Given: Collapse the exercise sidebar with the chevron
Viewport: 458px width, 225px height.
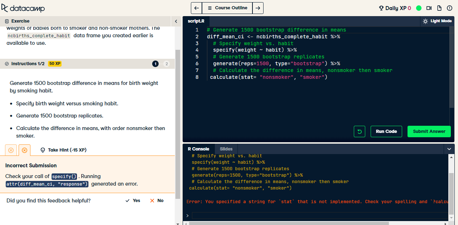Looking at the screenshot, I should [176, 21].
